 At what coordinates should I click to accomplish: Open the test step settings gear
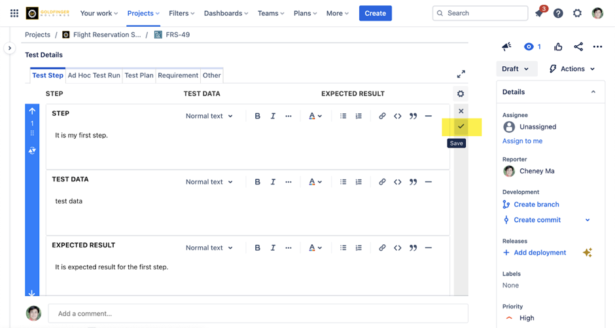pyautogui.click(x=461, y=94)
